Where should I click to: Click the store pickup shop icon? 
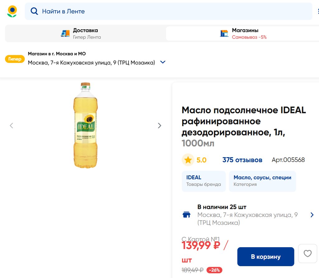tap(224, 33)
